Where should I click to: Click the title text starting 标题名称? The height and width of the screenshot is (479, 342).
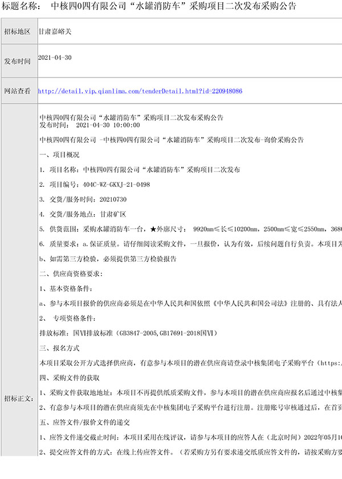click(x=149, y=6)
